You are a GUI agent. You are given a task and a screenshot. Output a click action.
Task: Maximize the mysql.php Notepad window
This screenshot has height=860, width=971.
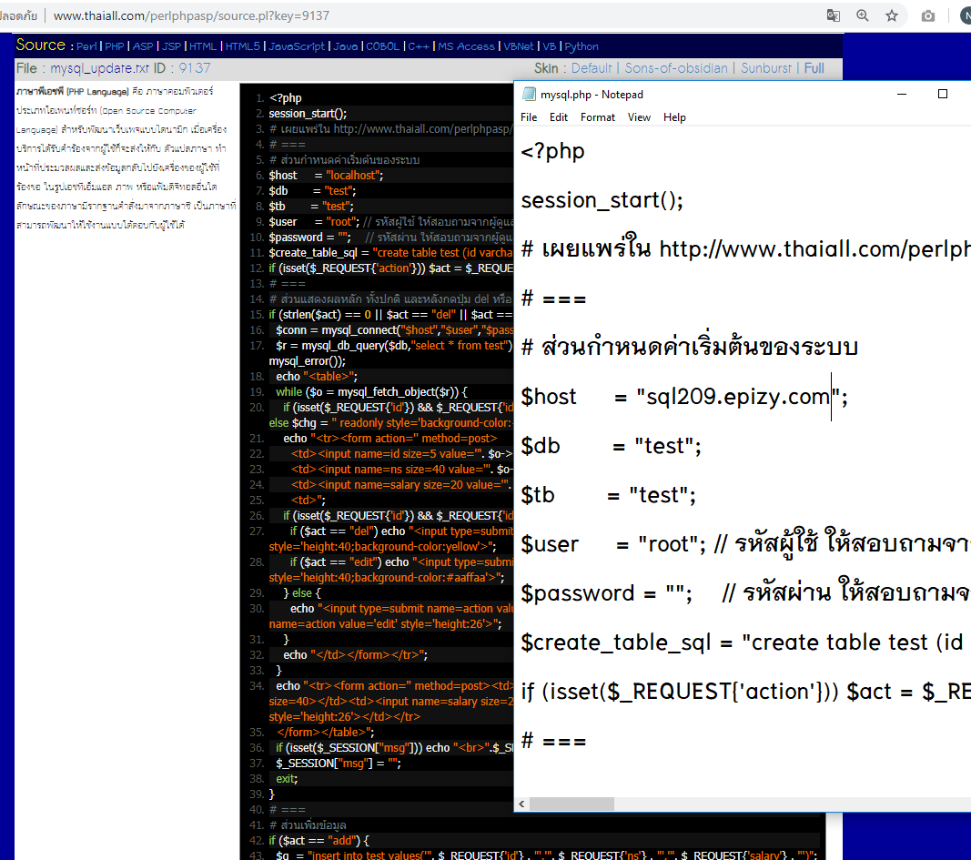(x=943, y=95)
